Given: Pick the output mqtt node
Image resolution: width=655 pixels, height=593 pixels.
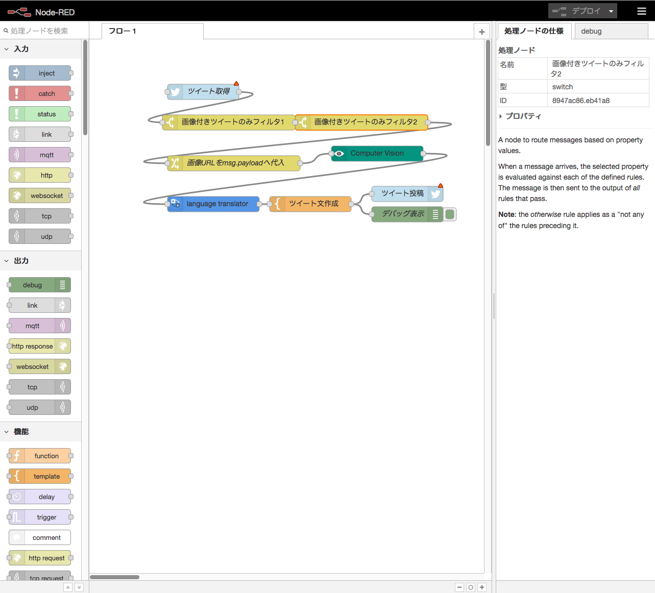Looking at the screenshot, I should click(x=40, y=326).
